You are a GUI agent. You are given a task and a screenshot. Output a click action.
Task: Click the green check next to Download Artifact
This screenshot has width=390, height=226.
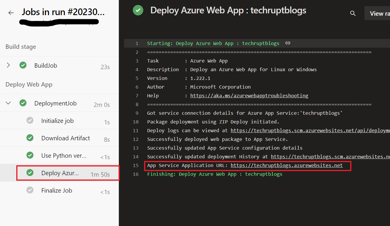[x=30, y=138]
